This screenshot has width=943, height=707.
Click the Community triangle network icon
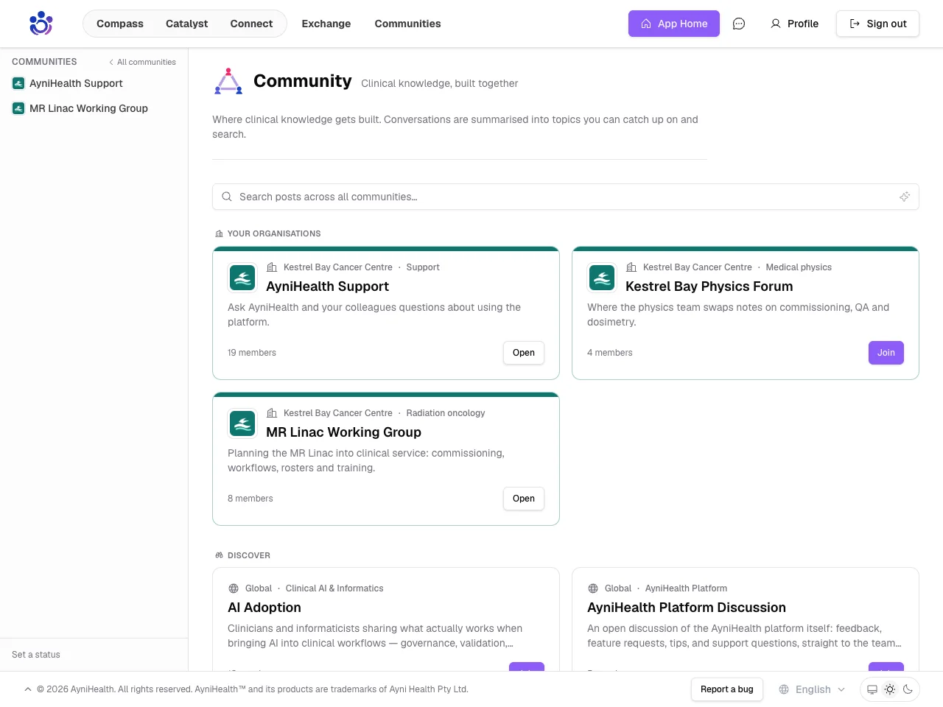tap(228, 81)
